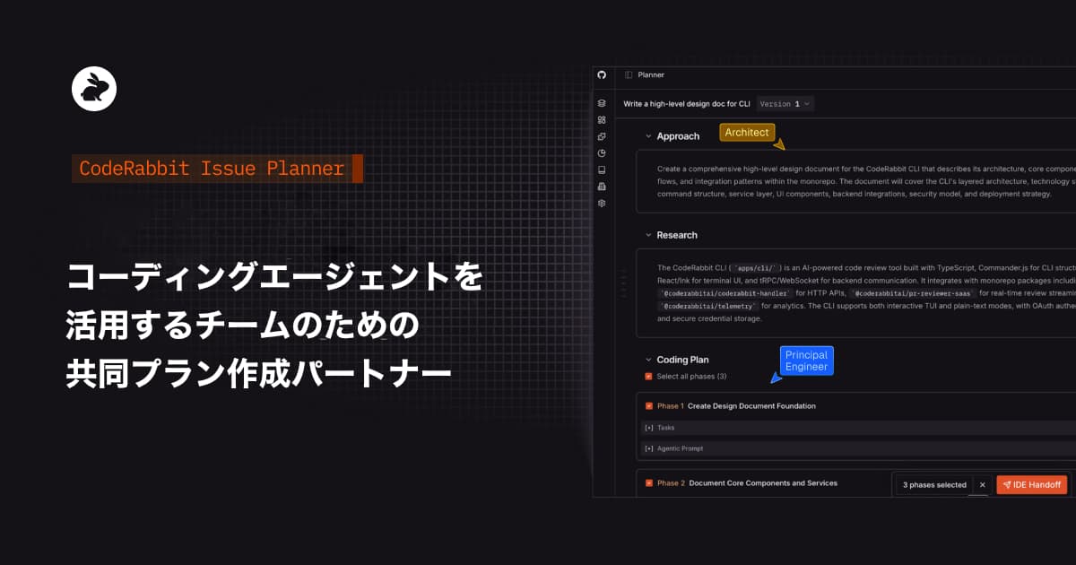This screenshot has height=565, width=1076.
Task: Open the components panel icon in the sidebar
Action: point(602,117)
